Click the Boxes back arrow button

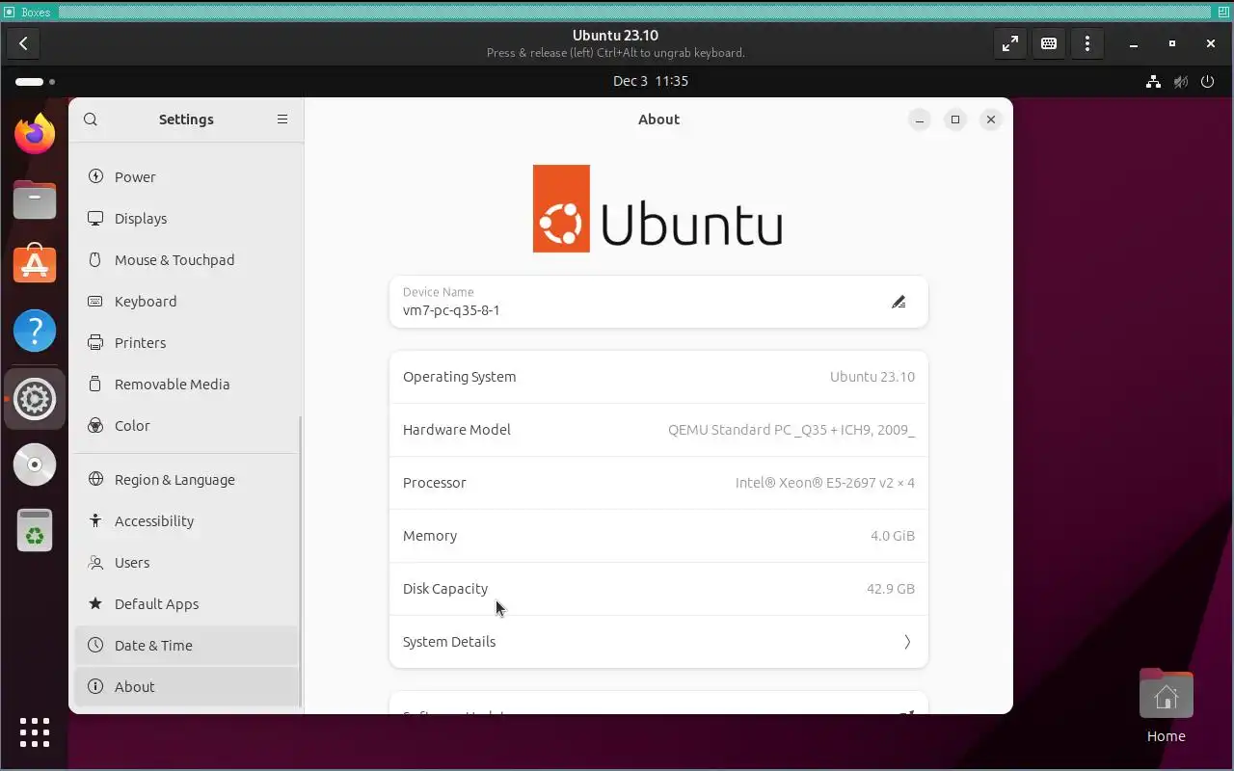pyautogui.click(x=23, y=43)
